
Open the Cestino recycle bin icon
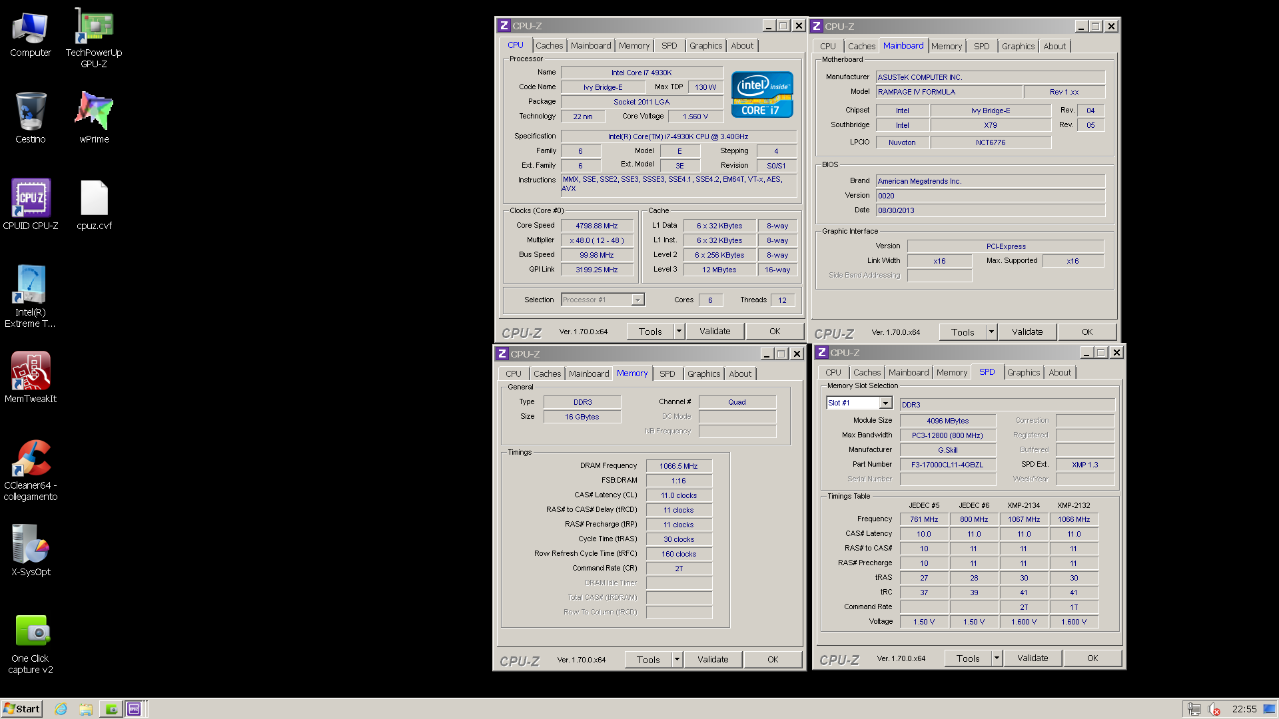point(30,118)
